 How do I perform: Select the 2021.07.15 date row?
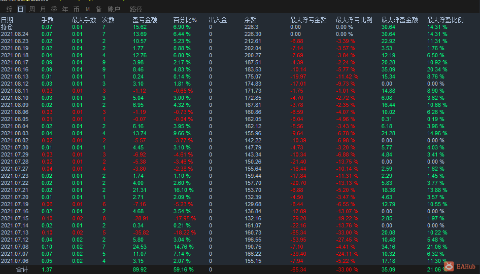point(240,218)
